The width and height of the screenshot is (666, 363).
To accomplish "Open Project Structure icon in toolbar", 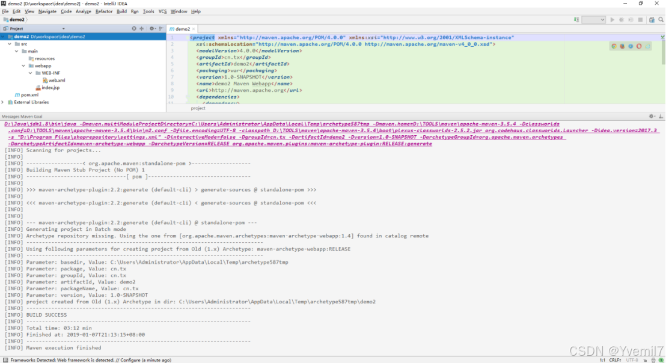I will point(652,20).
